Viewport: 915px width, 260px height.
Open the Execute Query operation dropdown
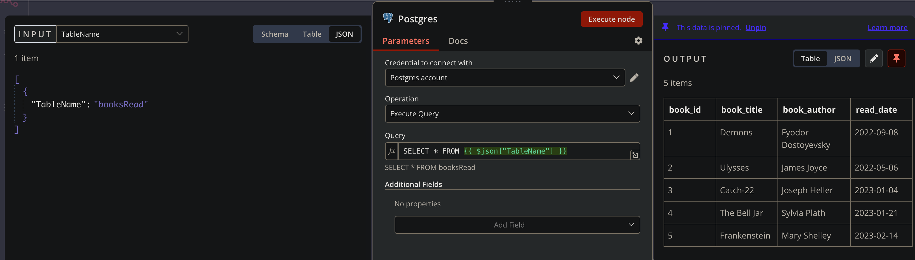pos(512,114)
